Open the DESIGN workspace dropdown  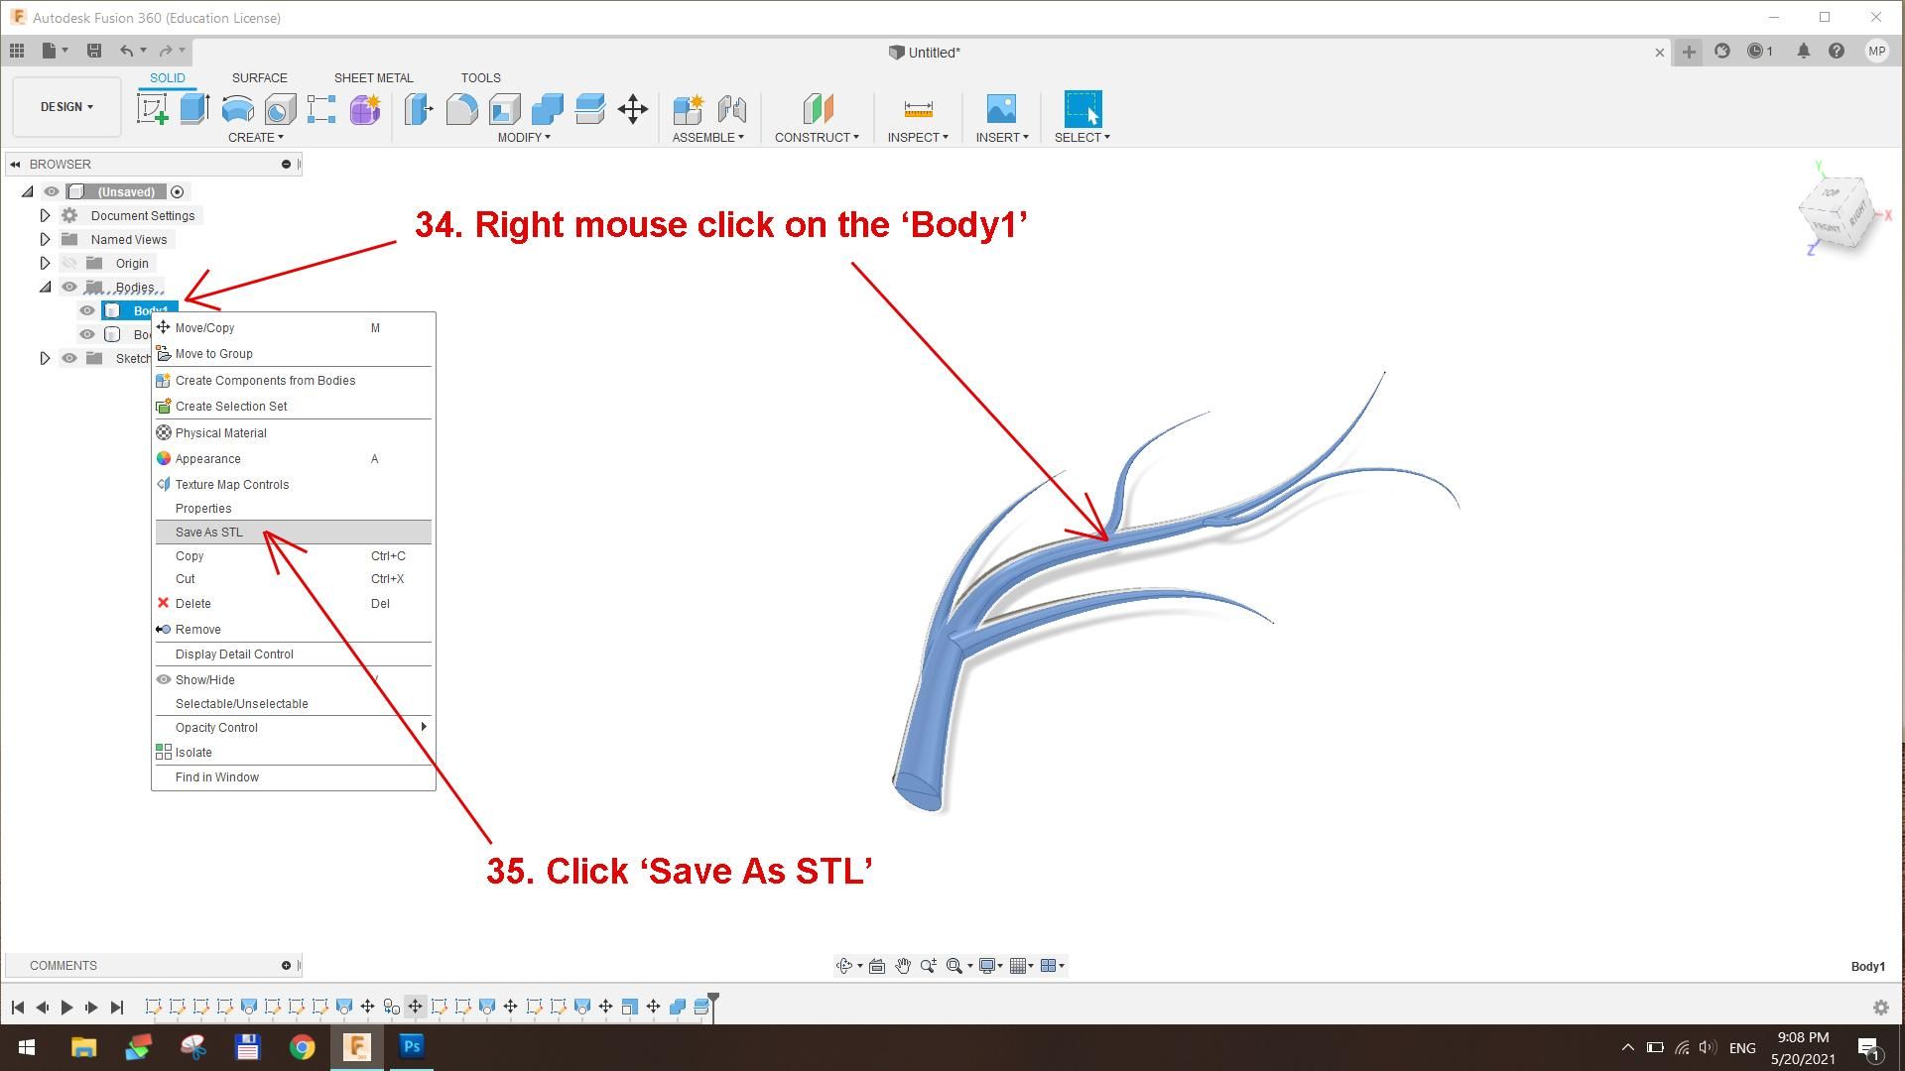click(66, 107)
